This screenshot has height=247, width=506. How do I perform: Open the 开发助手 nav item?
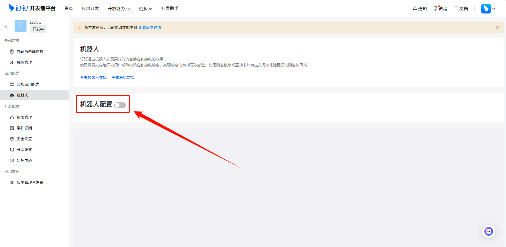click(x=170, y=9)
